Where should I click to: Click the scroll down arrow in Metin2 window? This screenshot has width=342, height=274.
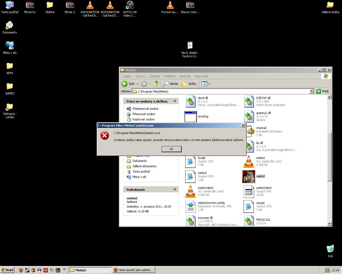[329, 224]
